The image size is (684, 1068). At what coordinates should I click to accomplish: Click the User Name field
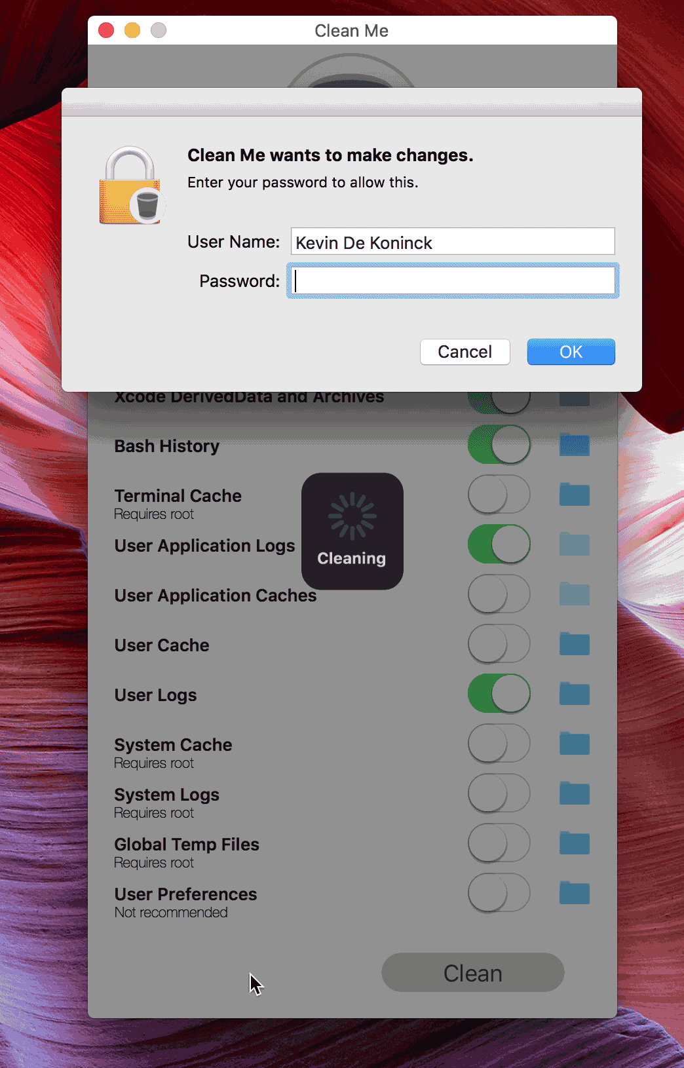[453, 242]
